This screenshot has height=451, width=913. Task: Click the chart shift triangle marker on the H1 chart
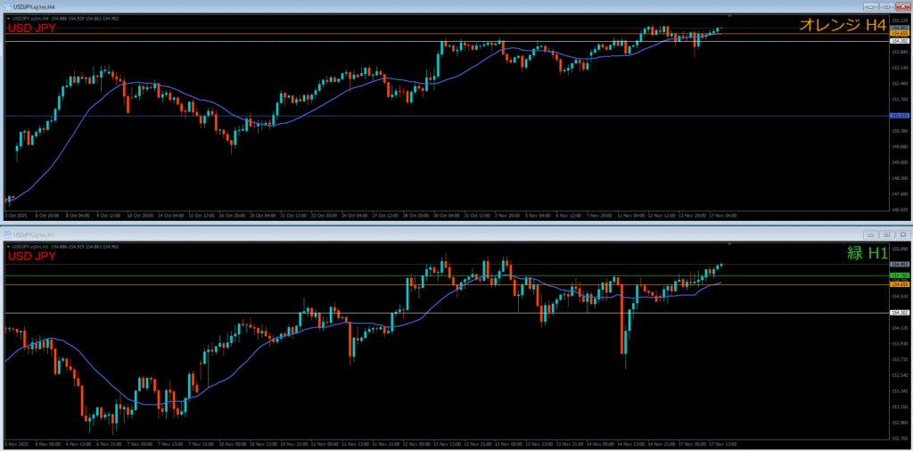(x=729, y=243)
